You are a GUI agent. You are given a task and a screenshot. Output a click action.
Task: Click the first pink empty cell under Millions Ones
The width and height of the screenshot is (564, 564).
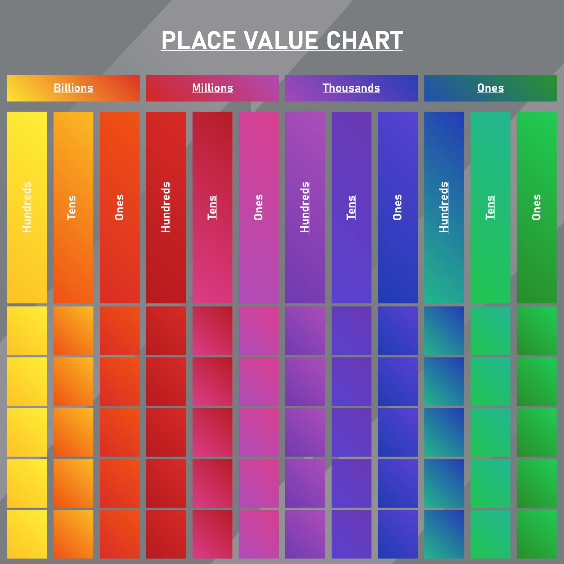259,331
